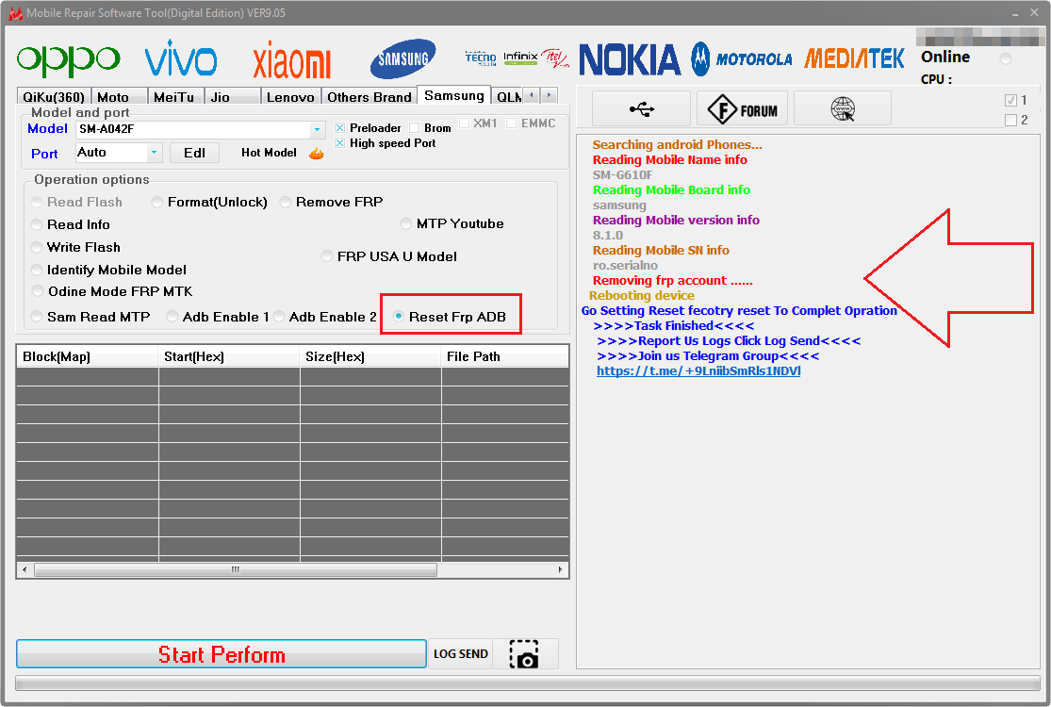
Task: Open the MeiTu tab
Action: (x=175, y=96)
